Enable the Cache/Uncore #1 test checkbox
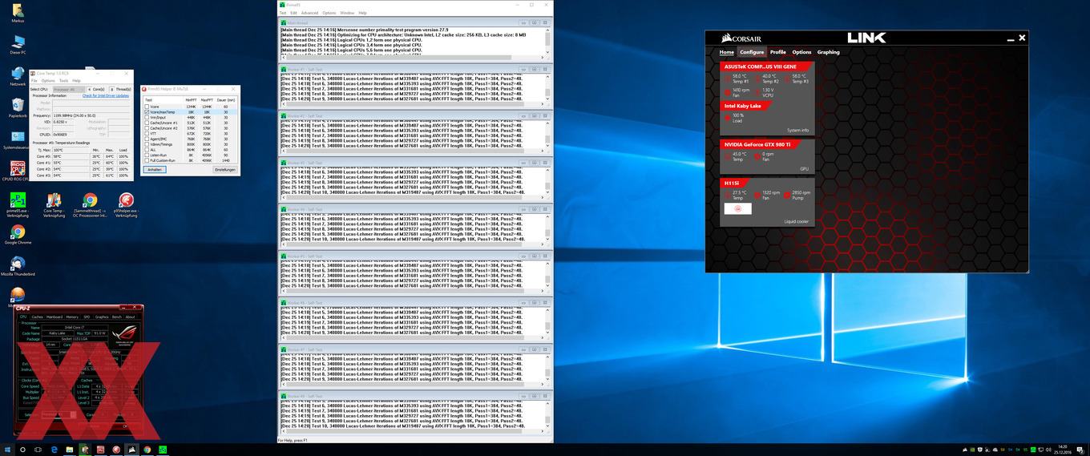Viewport: 1090px width, 456px height. (x=147, y=123)
